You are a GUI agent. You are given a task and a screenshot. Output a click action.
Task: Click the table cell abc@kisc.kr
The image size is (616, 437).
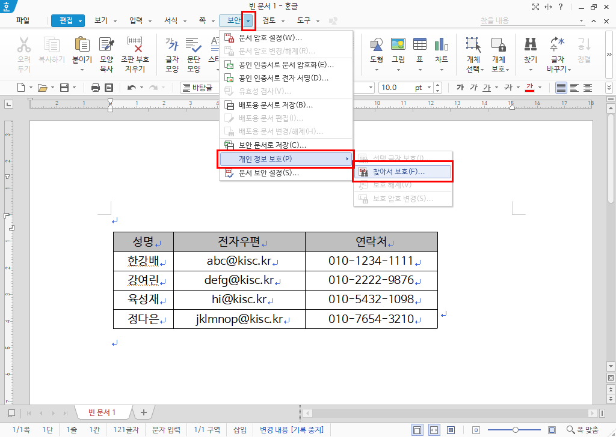pyautogui.click(x=239, y=261)
